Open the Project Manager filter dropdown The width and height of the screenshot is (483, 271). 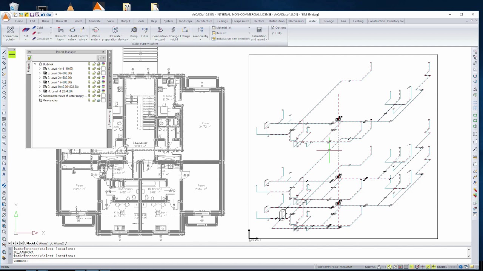[103, 58]
